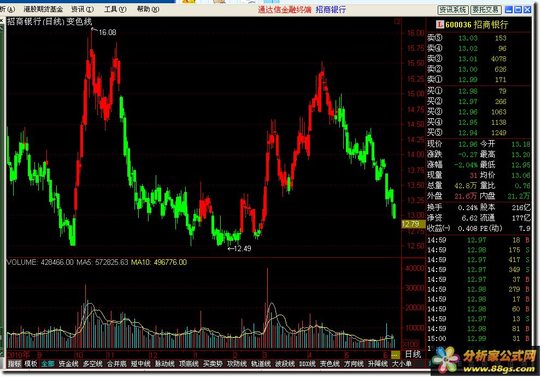Maximize the terminal window
This screenshot has height=377, width=541.
coord(518,10)
